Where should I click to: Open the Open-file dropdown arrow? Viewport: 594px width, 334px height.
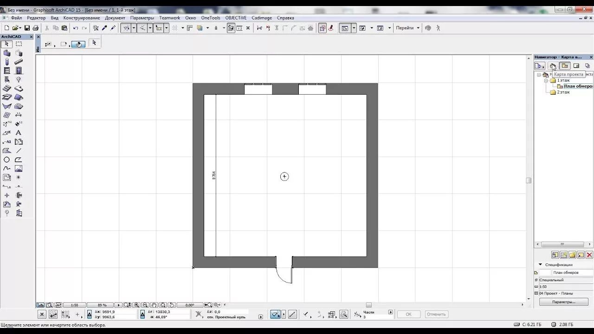click(21, 28)
